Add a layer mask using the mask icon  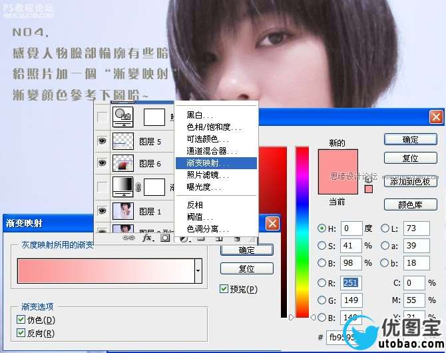(x=165, y=238)
